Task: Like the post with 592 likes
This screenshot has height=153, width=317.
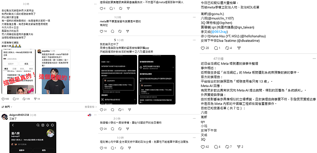Action: pos(3,99)
